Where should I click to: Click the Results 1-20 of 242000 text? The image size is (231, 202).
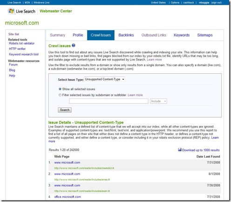[64, 150]
